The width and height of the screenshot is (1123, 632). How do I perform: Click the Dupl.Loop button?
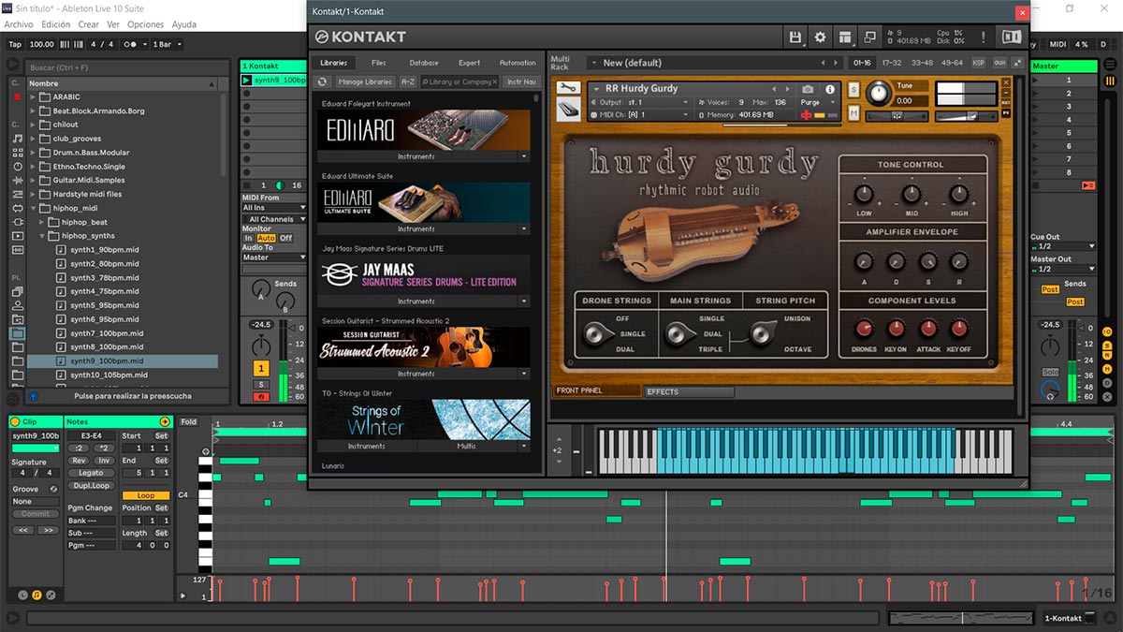[x=91, y=485]
